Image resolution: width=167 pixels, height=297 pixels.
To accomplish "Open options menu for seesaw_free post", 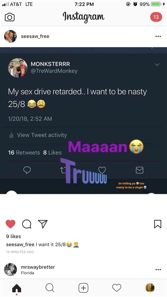I will [158, 36].
